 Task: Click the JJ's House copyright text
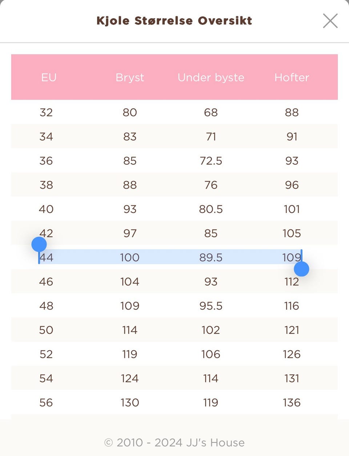174,443
